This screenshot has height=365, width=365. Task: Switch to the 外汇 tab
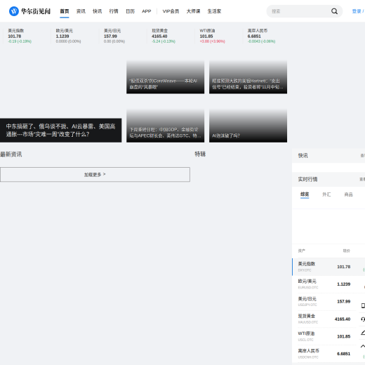[x=326, y=194]
